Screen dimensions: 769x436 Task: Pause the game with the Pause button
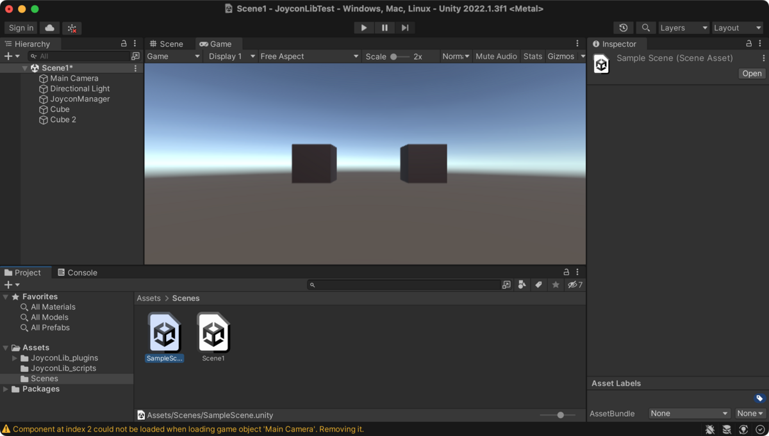(384, 28)
